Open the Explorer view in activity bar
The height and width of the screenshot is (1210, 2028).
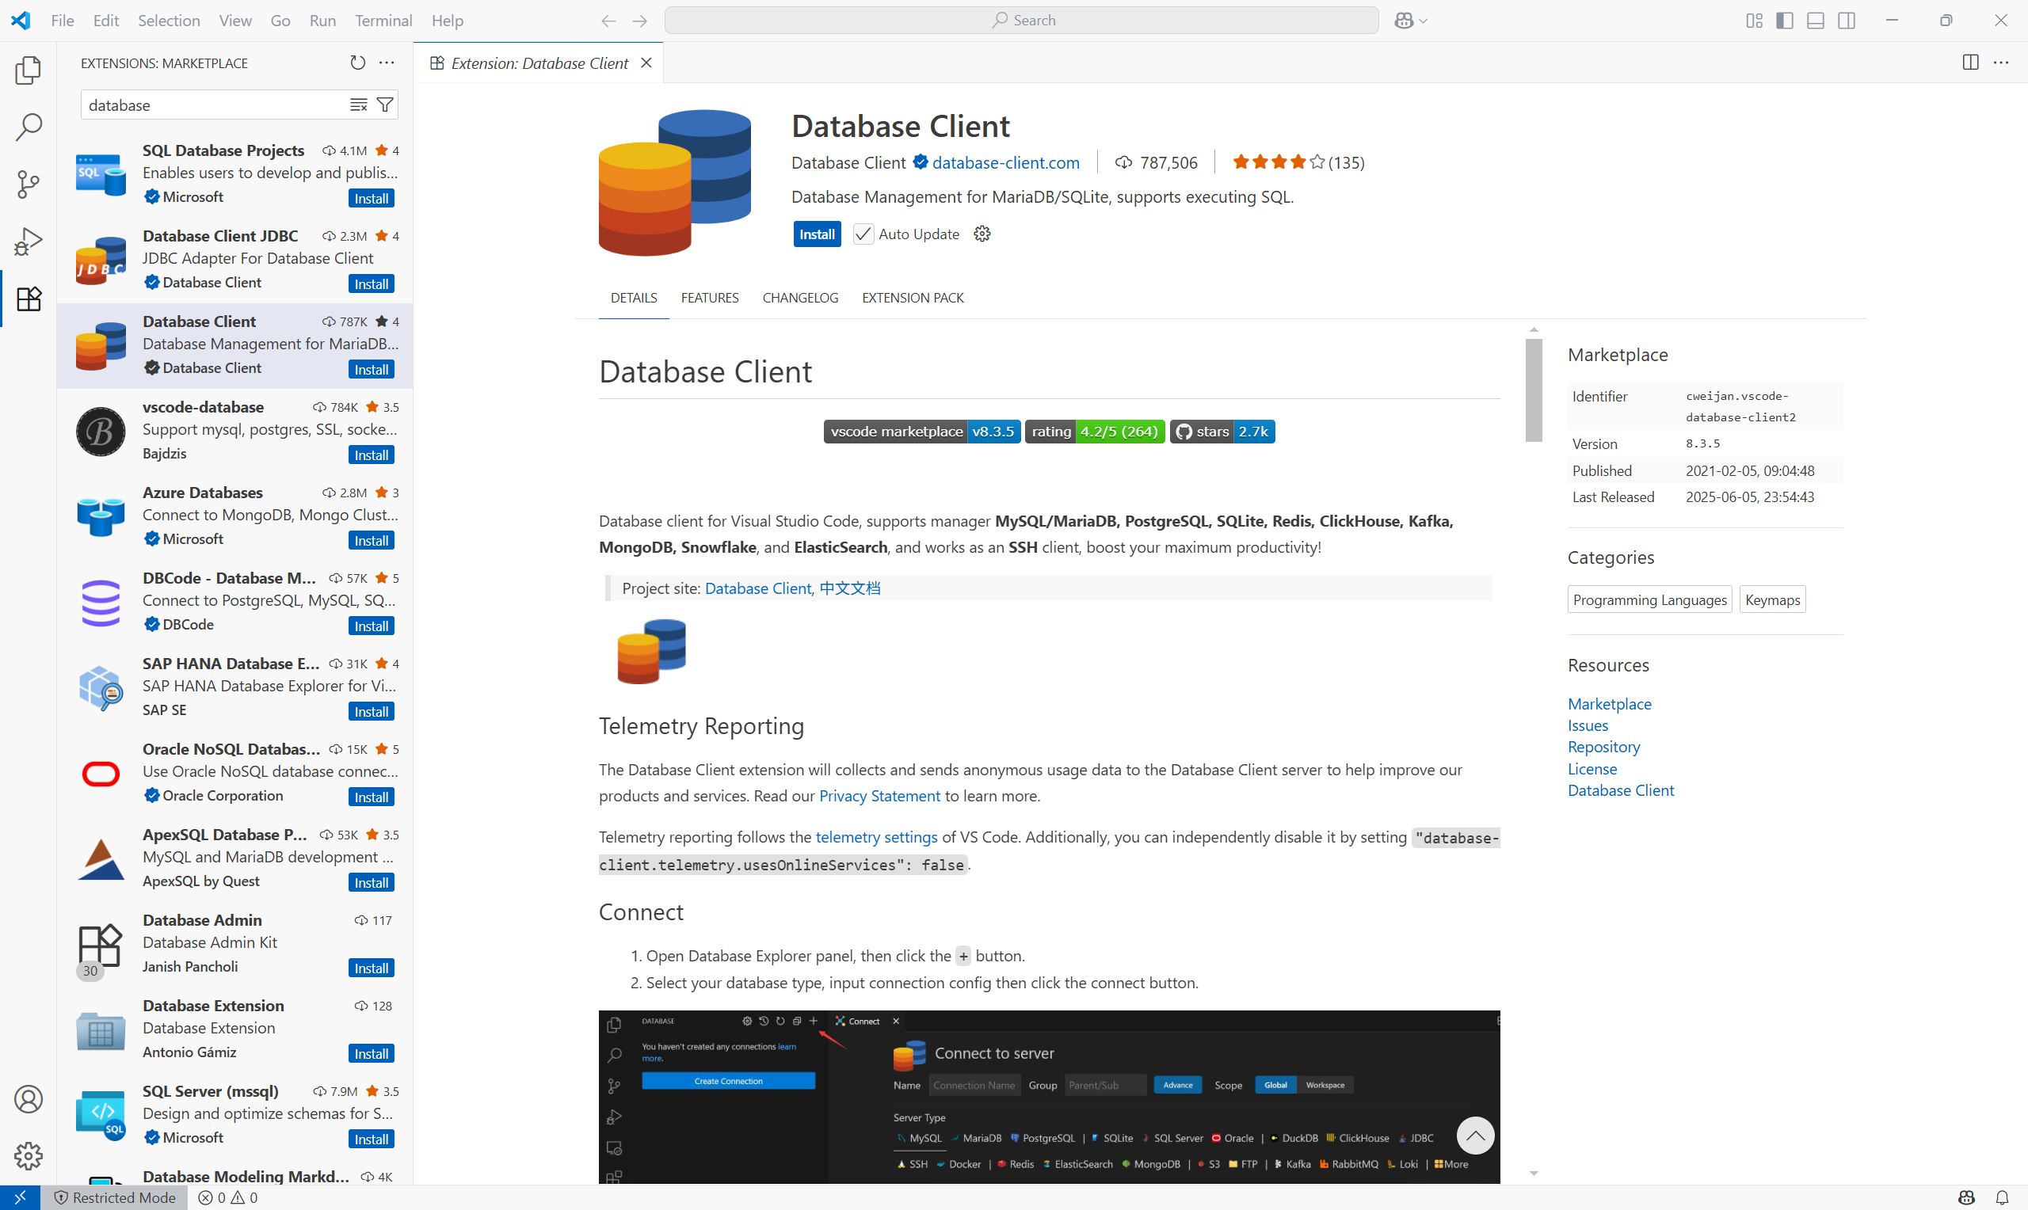click(29, 70)
